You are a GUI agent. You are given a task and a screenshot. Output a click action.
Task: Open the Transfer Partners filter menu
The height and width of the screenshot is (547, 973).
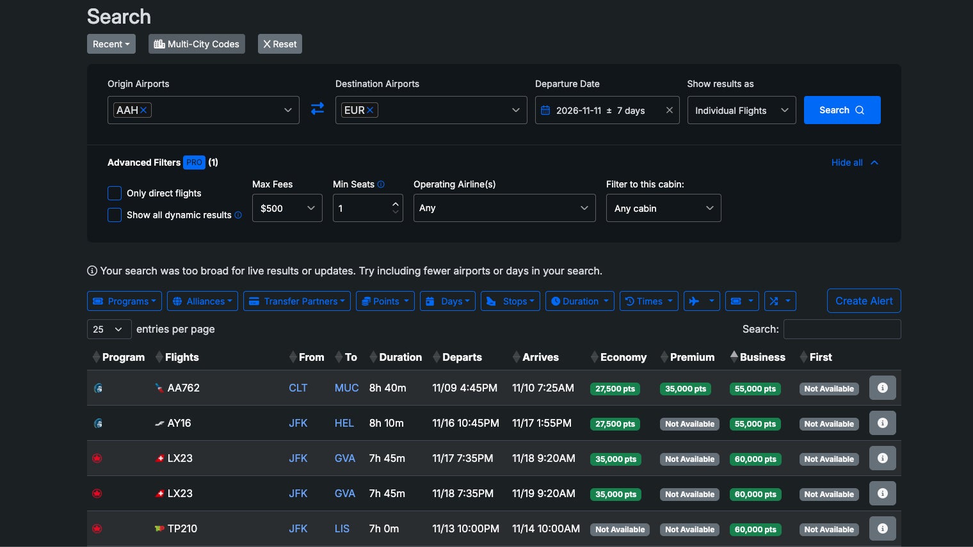point(297,301)
